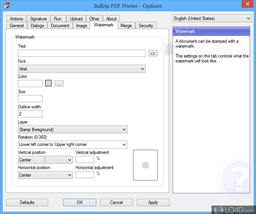This screenshot has height=214, width=256.
Task: Click the Horizontal adjustment percent field
Action: click(x=85, y=175)
